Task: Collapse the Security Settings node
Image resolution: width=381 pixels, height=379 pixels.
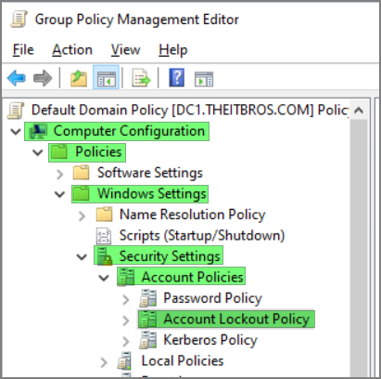Action: 82,256
